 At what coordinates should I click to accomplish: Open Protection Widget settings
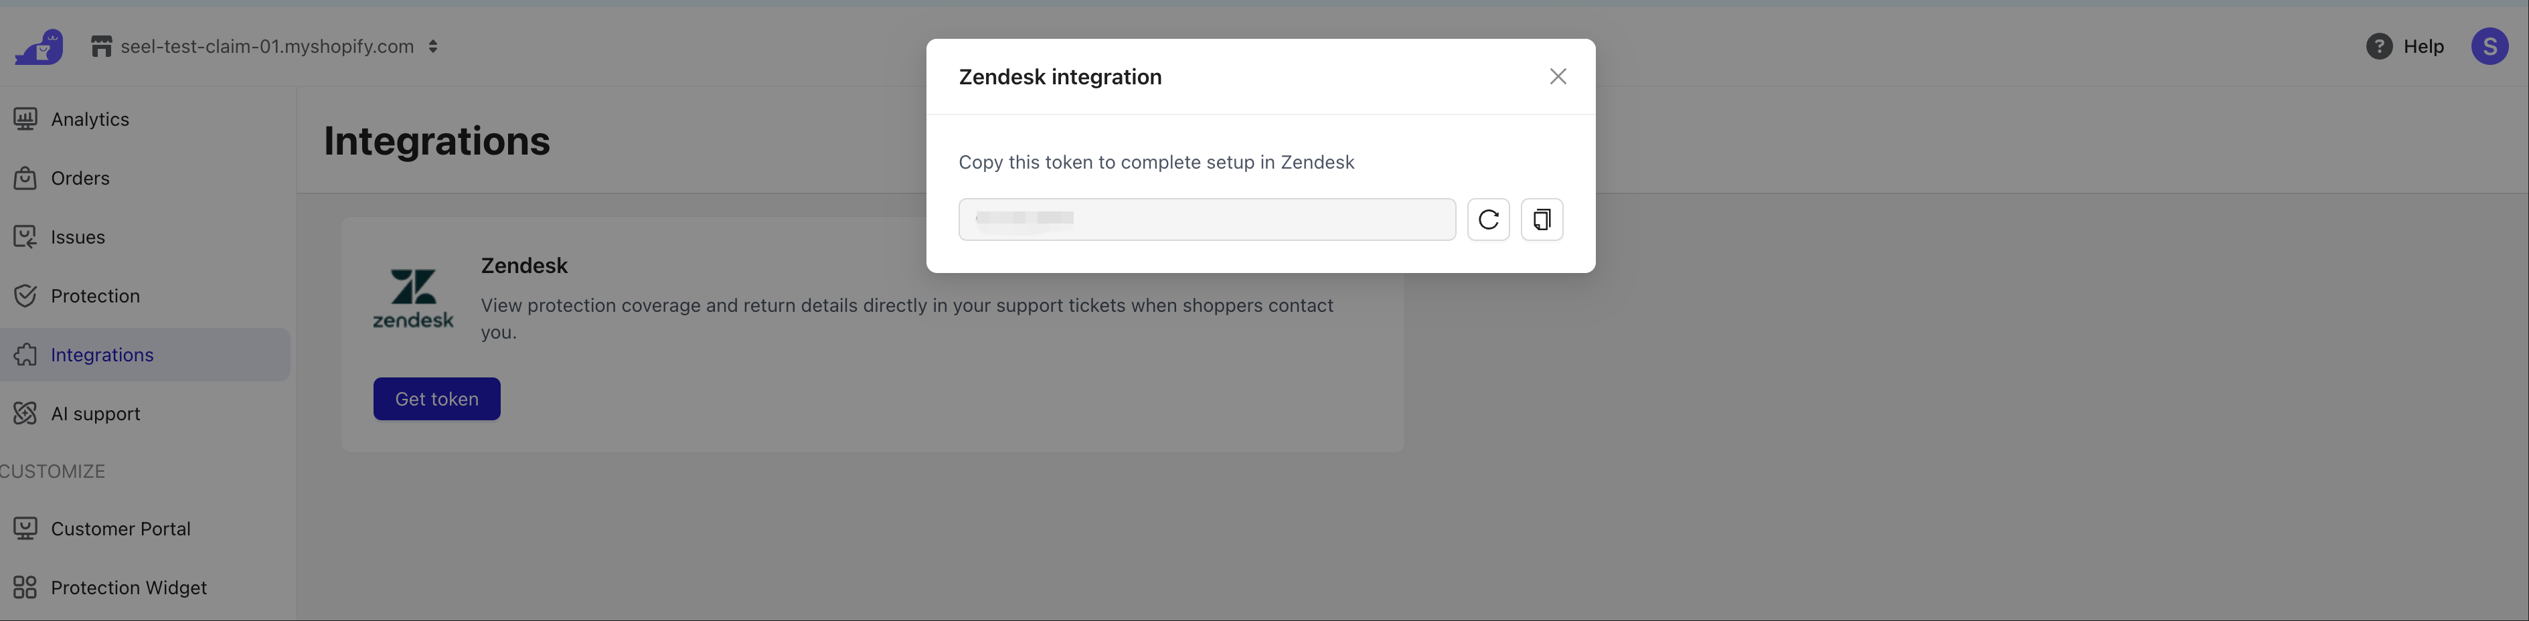(x=129, y=588)
